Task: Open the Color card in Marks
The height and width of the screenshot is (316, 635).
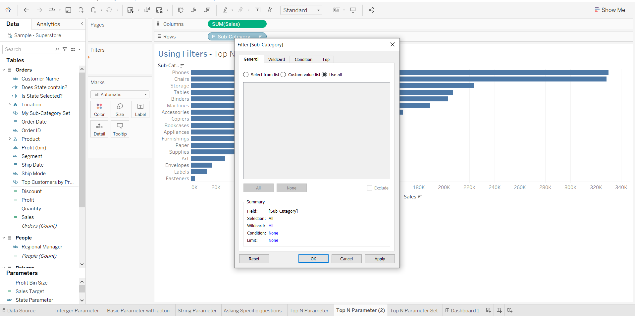Action: pos(99,110)
